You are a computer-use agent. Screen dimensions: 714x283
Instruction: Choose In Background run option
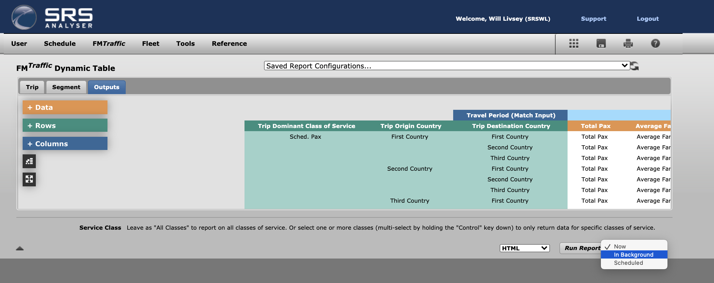point(634,254)
